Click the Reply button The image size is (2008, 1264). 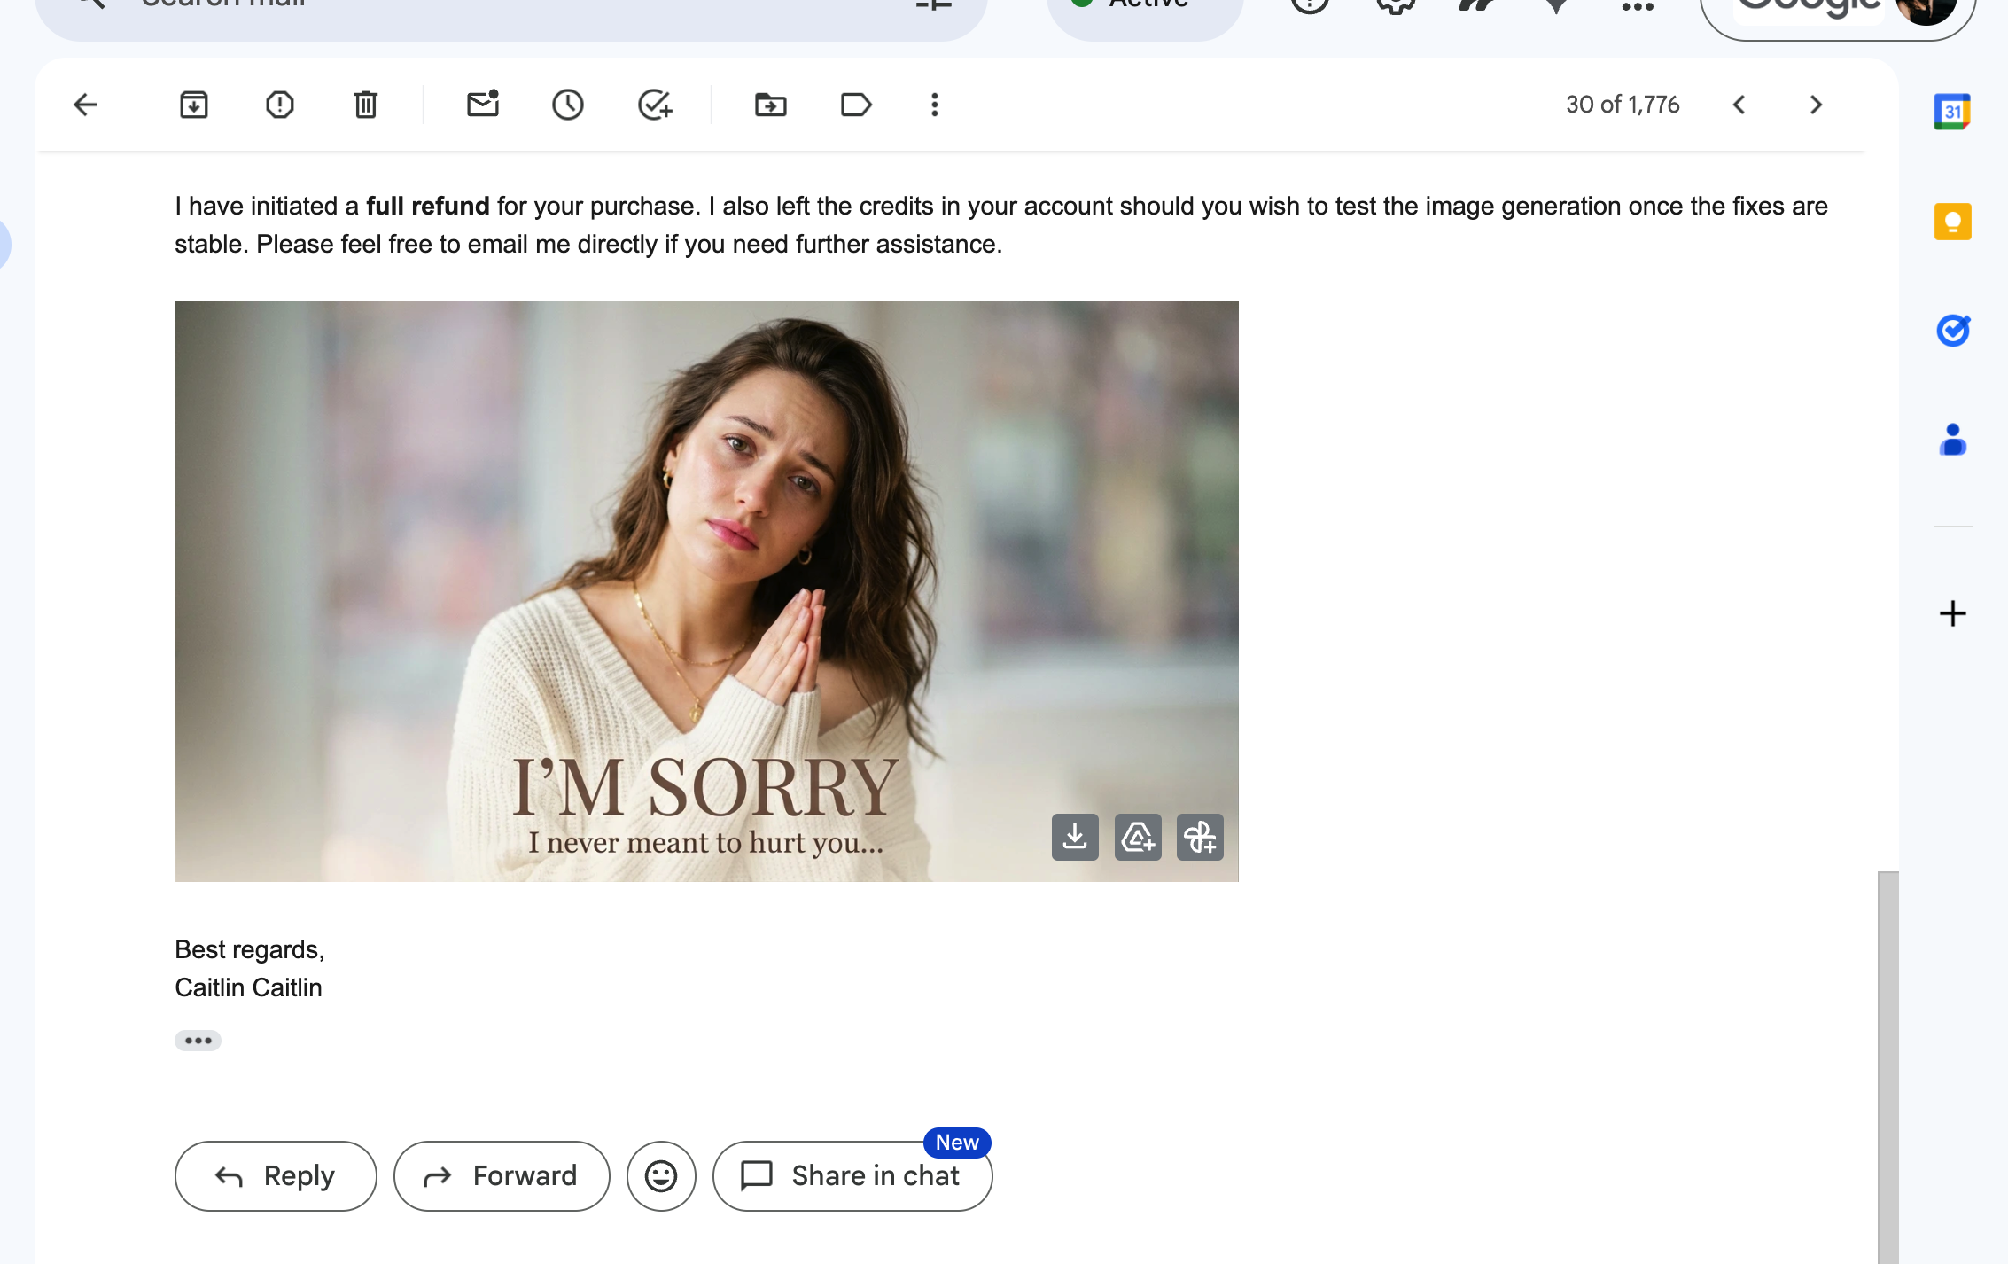tap(276, 1175)
